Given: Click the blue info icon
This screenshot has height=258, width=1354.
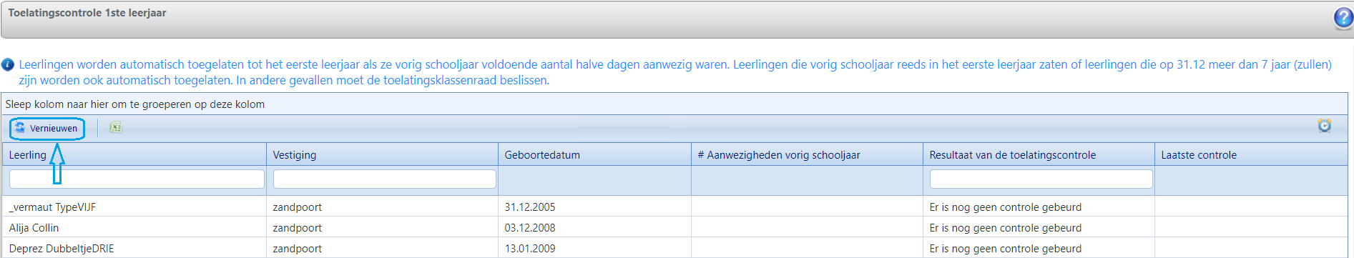Looking at the screenshot, I should [x=8, y=65].
